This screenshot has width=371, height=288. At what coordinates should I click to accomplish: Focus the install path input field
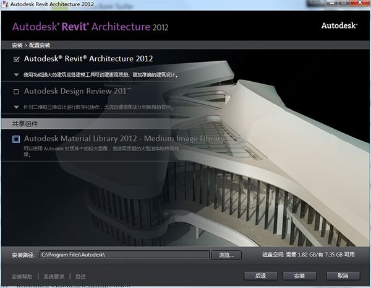tap(124, 255)
